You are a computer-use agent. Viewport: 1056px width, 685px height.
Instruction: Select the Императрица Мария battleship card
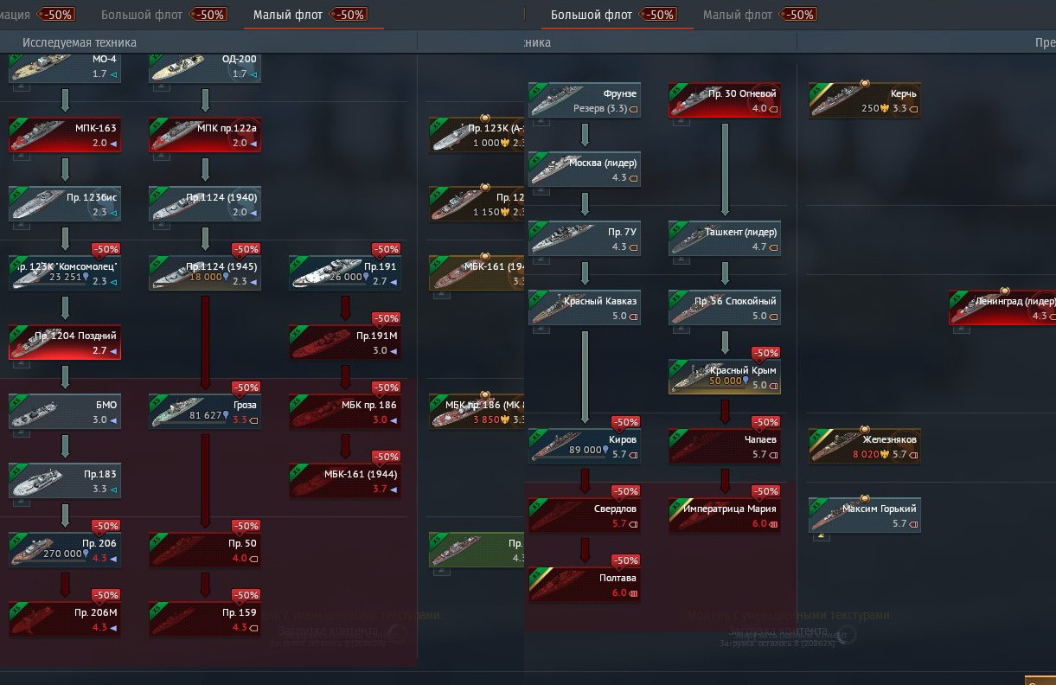725,515
